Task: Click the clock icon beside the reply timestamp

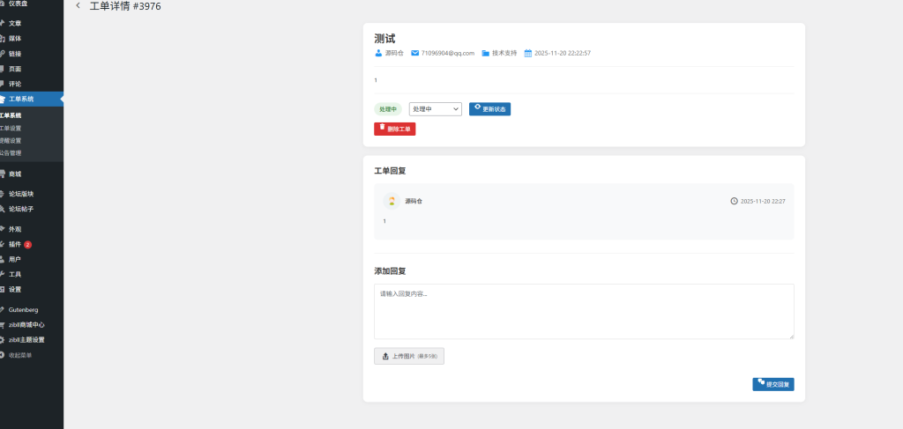Action: [734, 201]
